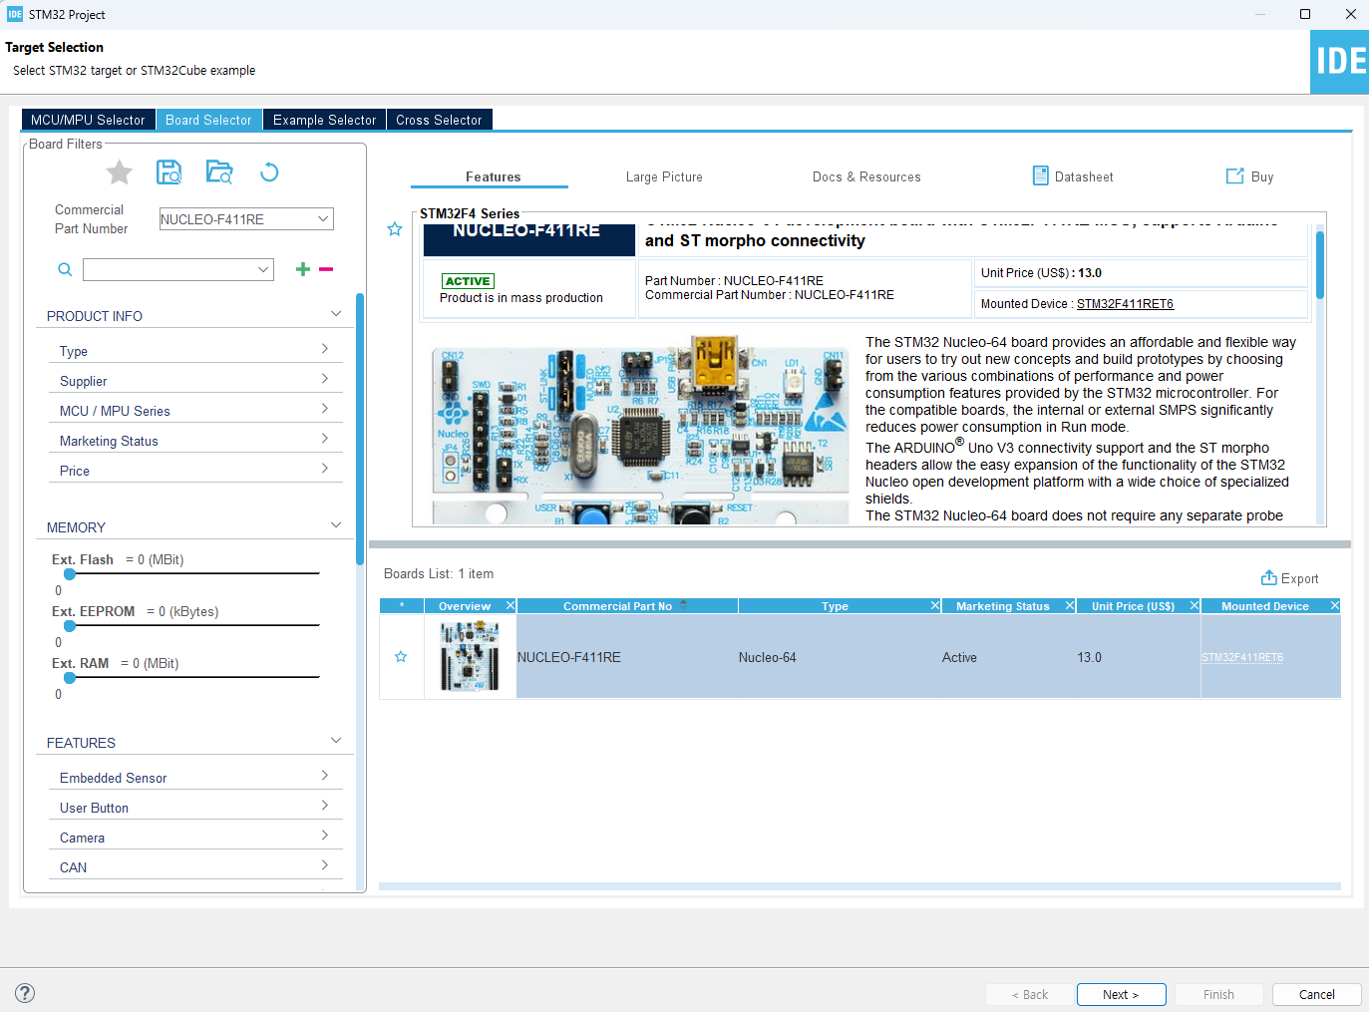Open Docs & Resources tab
The image size is (1369, 1012).
pyautogui.click(x=866, y=176)
